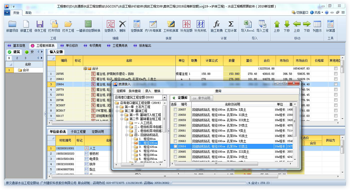Click 替换 in the 资源录入 dialog
This screenshot has height=190, width=350.
click(157, 91)
